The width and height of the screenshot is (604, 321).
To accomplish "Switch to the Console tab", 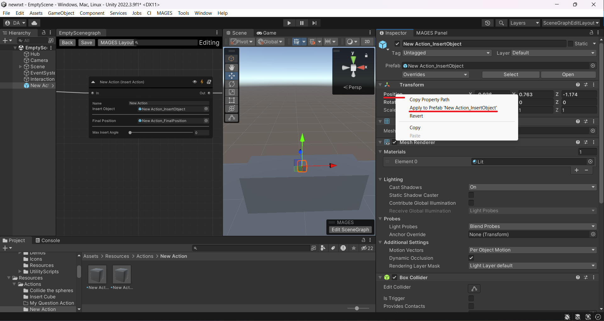I will pos(47,240).
